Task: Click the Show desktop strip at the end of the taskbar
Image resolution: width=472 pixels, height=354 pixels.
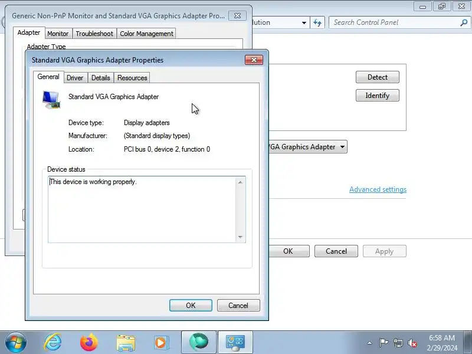Action: click(x=468, y=343)
